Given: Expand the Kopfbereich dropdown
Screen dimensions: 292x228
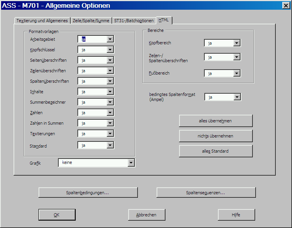Looking at the screenshot, I should 237,43.
